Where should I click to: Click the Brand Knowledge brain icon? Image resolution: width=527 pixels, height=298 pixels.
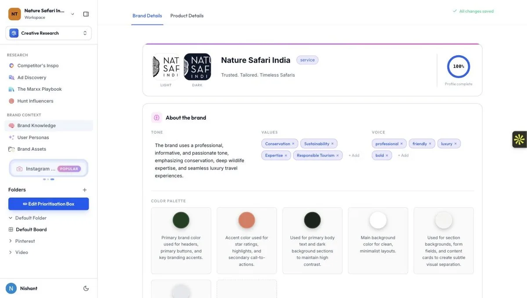[x=11, y=126]
